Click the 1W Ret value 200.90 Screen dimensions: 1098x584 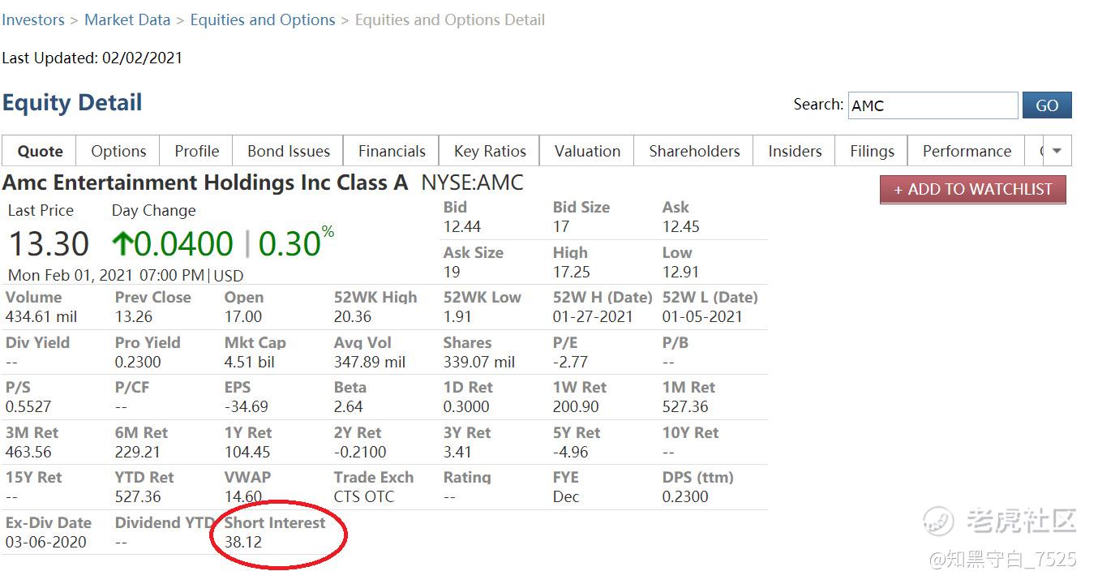pos(576,407)
